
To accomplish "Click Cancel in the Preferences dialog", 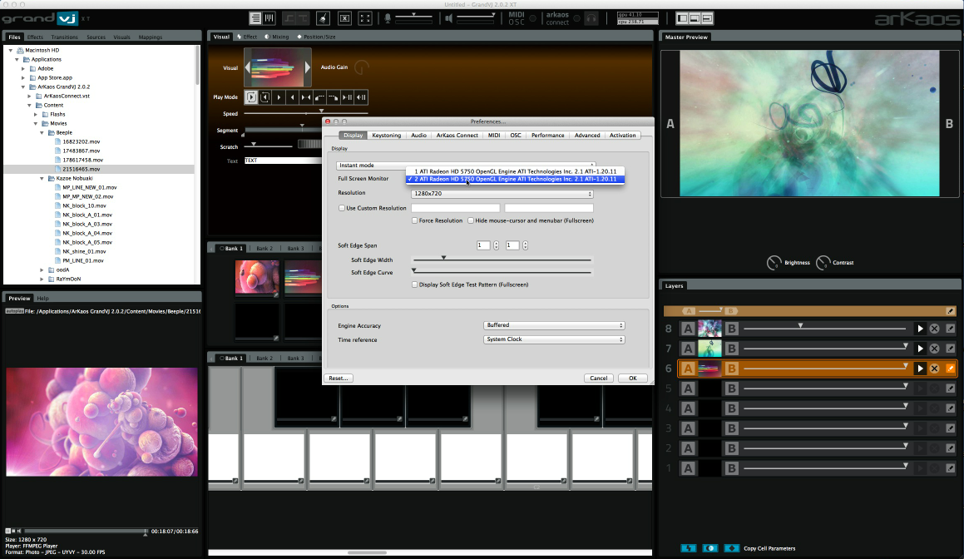I will coord(599,378).
